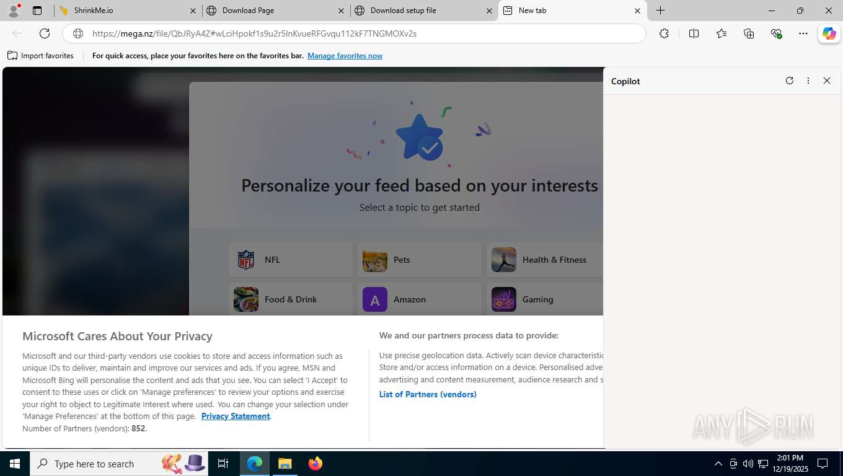Open List of Partners (vendors) link
Screen dimensions: 843x476
[x=428, y=394]
